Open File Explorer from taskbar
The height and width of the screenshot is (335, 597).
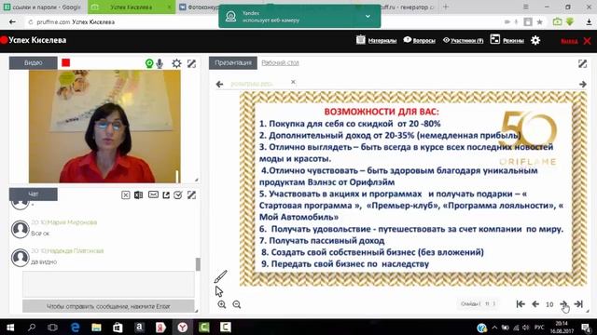click(96, 327)
